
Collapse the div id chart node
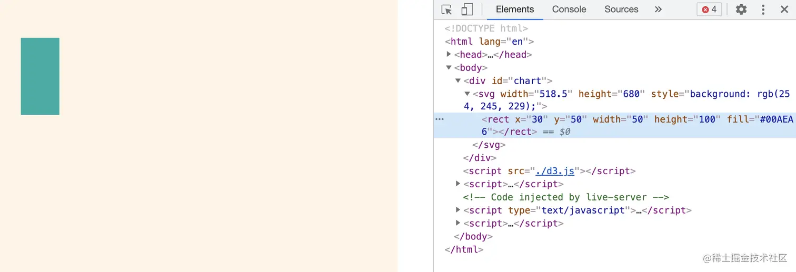pos(458,80)
